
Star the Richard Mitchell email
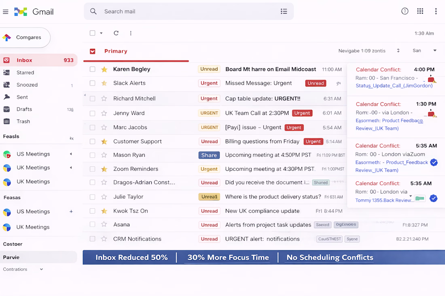tap(104, 99)
